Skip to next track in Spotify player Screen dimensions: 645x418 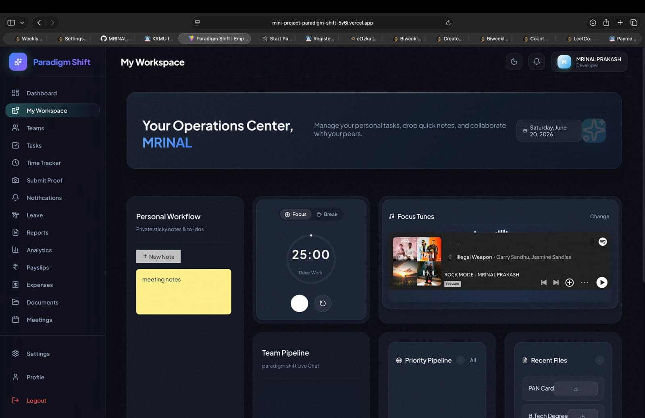click(x=556, y=282)
